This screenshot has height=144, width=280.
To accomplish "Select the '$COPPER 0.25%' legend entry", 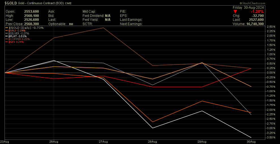I will pyautogui.click(x=18, y=39).
